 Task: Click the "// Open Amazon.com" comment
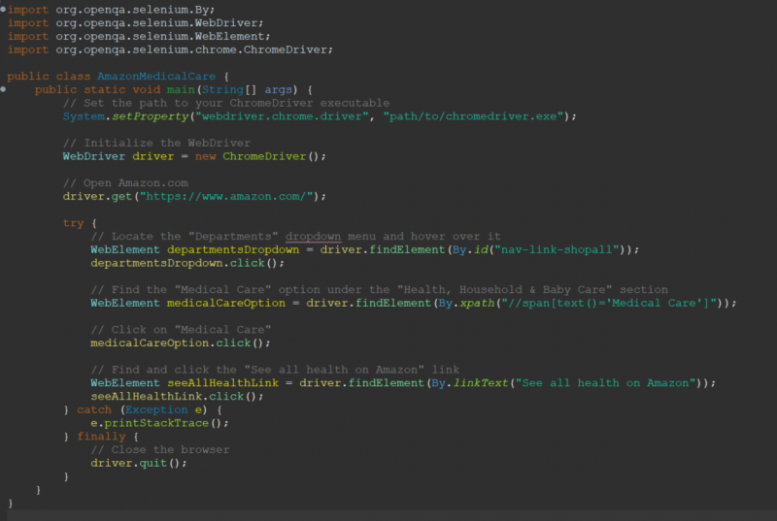[125, 183]
